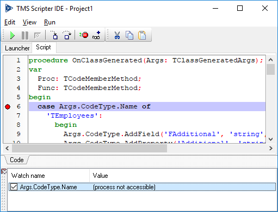Uncheck the Args.CodeType.Name watch checkbox
Screen dimensions: 278x212
pyautogui.click(x=14, y=187)
